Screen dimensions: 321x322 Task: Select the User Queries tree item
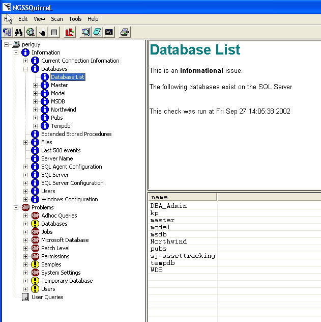pyautogui.click(x=47, y=297)
